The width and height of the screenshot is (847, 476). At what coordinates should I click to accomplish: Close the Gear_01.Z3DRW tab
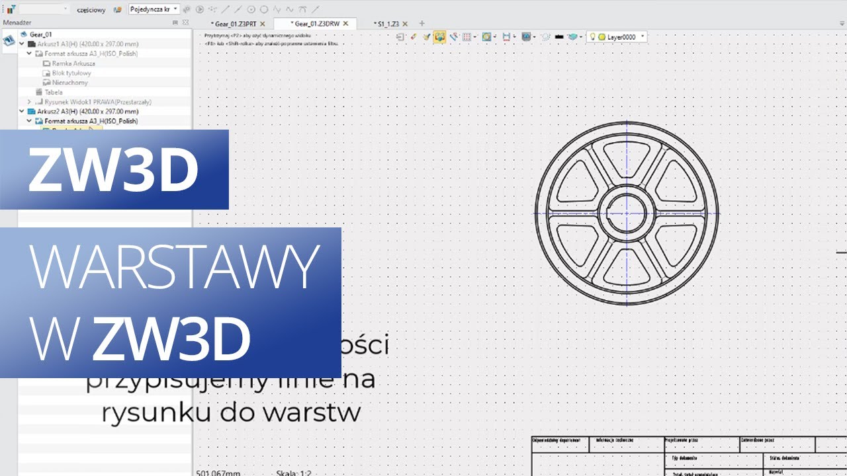(345, 23)
